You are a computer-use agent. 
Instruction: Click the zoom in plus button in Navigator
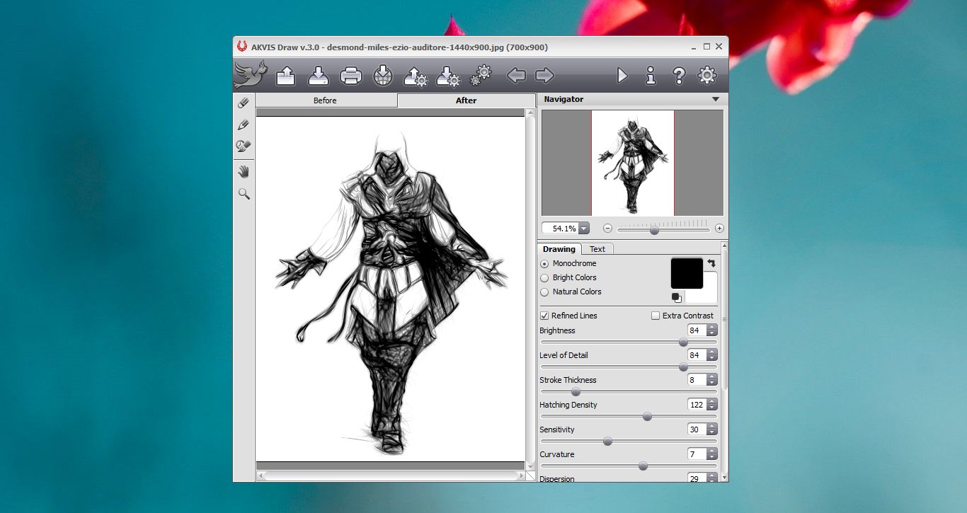click(x=719, y=229)
